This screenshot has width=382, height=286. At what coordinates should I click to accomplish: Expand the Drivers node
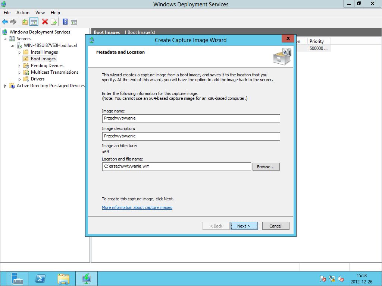tap(19, 79)
